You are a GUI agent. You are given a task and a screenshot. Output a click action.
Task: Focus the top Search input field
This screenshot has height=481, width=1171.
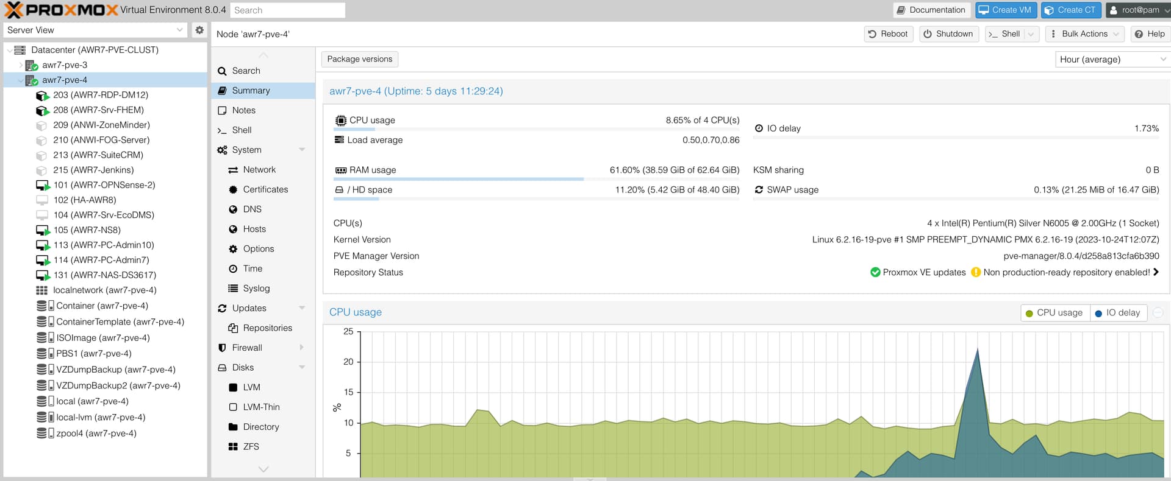point(287,10)
